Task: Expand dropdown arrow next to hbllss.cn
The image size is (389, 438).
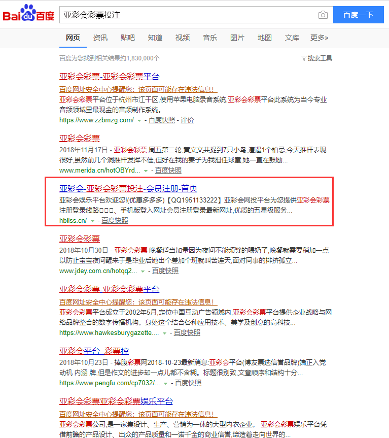Action: (92, 221)
